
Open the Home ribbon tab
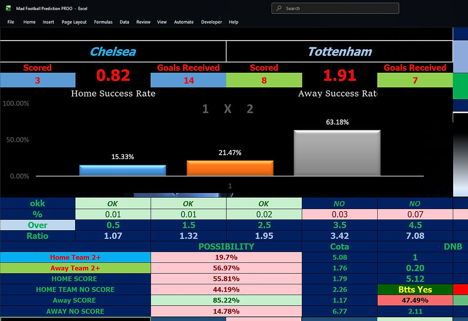[x=29, y=22]
